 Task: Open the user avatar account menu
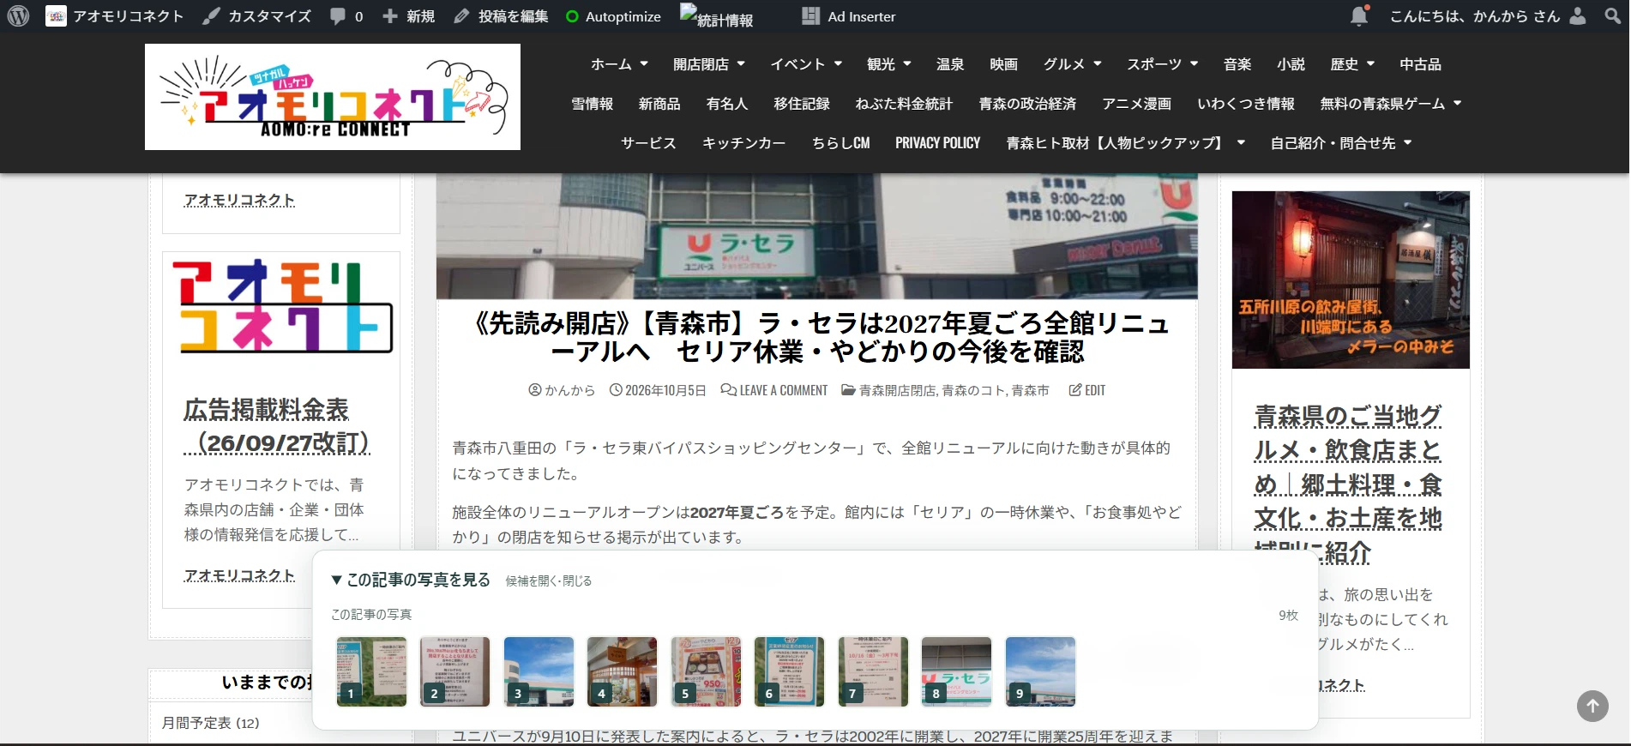click(1577, 15)
